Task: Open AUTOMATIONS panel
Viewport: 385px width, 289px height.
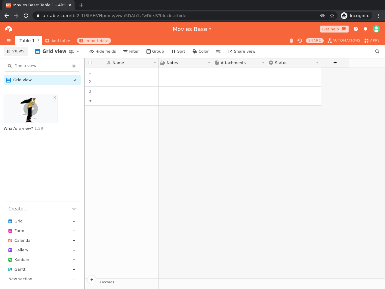Action: 344,41
